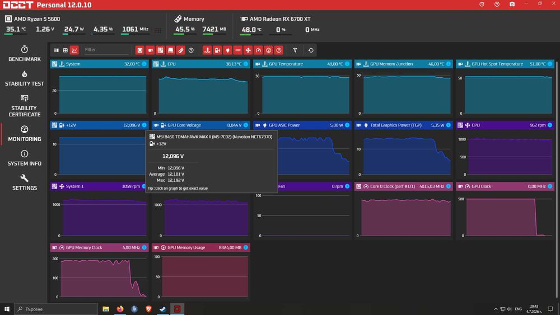Select the graph view mode icon
This screenshot has width=560, height=315.
74,50
